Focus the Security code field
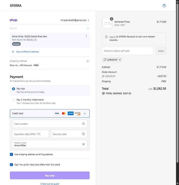Screen dimensions: 179x185 (x=69, y=134)
